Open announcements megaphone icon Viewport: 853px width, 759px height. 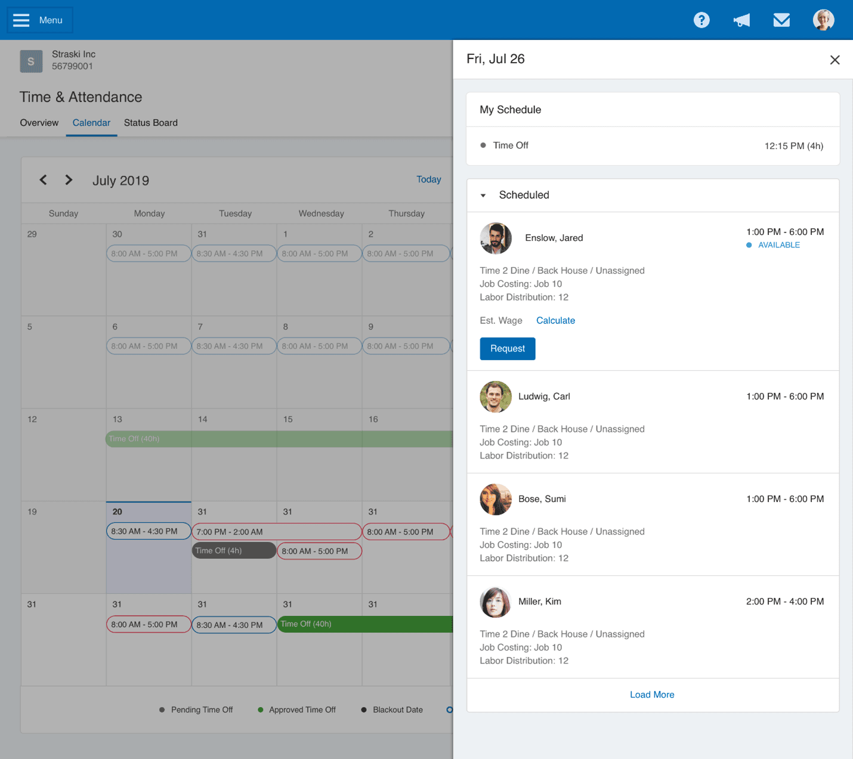point(741,20)
